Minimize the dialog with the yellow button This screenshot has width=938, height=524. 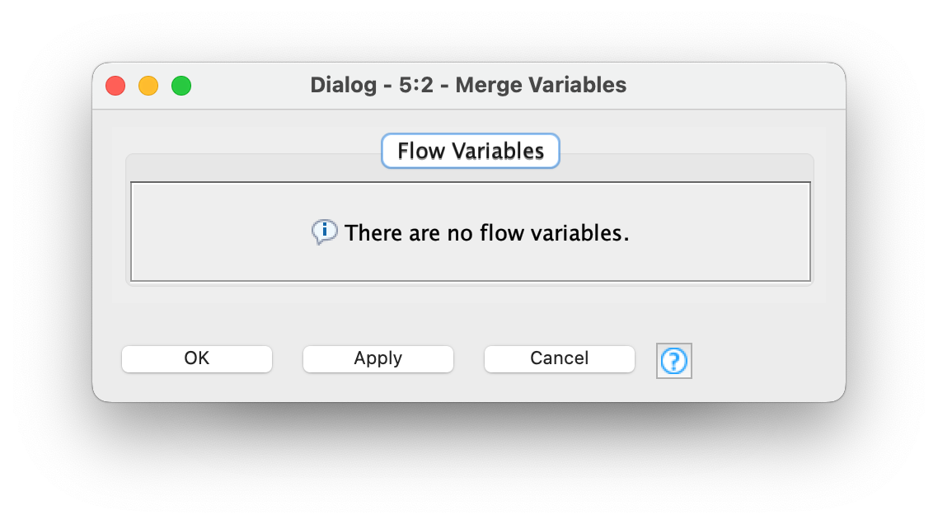pos(148,86)
